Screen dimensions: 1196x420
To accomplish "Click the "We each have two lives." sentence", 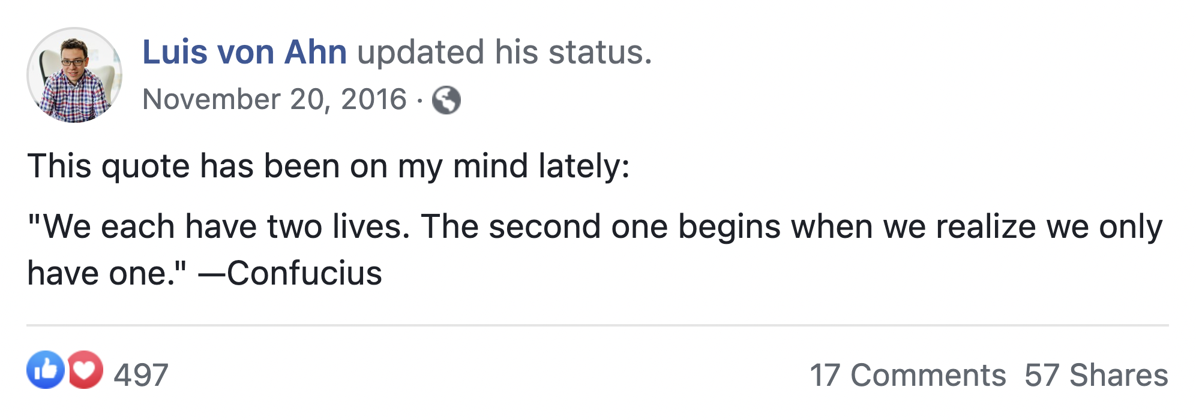I will point(219,227).
